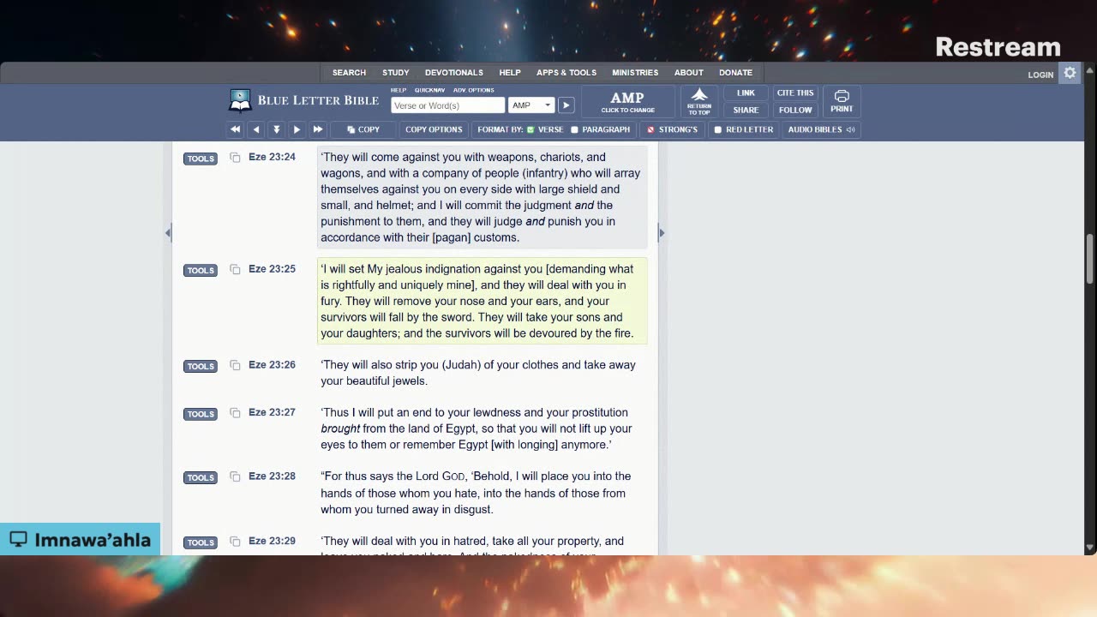The image size is (1097, 617).
Task: Collapse left panel arrow
Action: [x=168, y=232]
